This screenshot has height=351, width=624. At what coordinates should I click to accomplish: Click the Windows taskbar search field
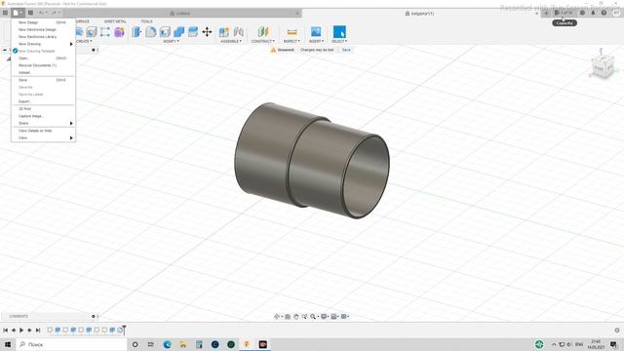(71, 344)
